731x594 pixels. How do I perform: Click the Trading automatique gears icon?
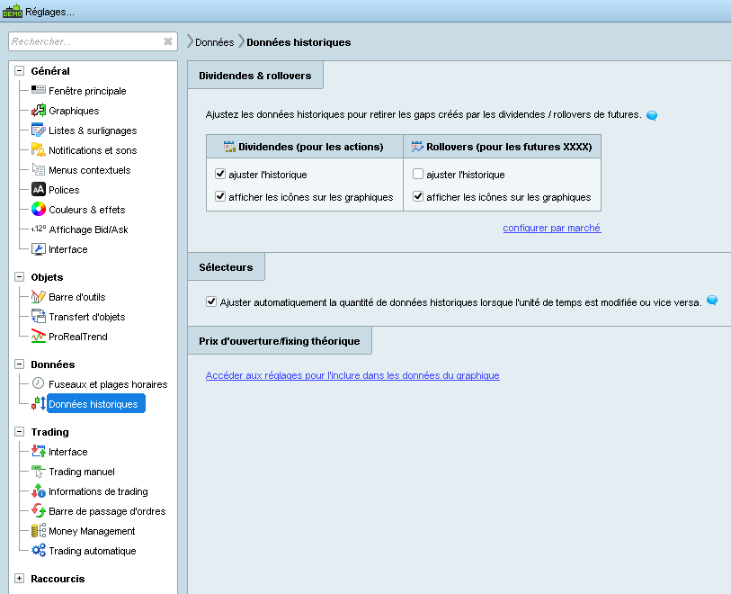[x=39, y=551]
